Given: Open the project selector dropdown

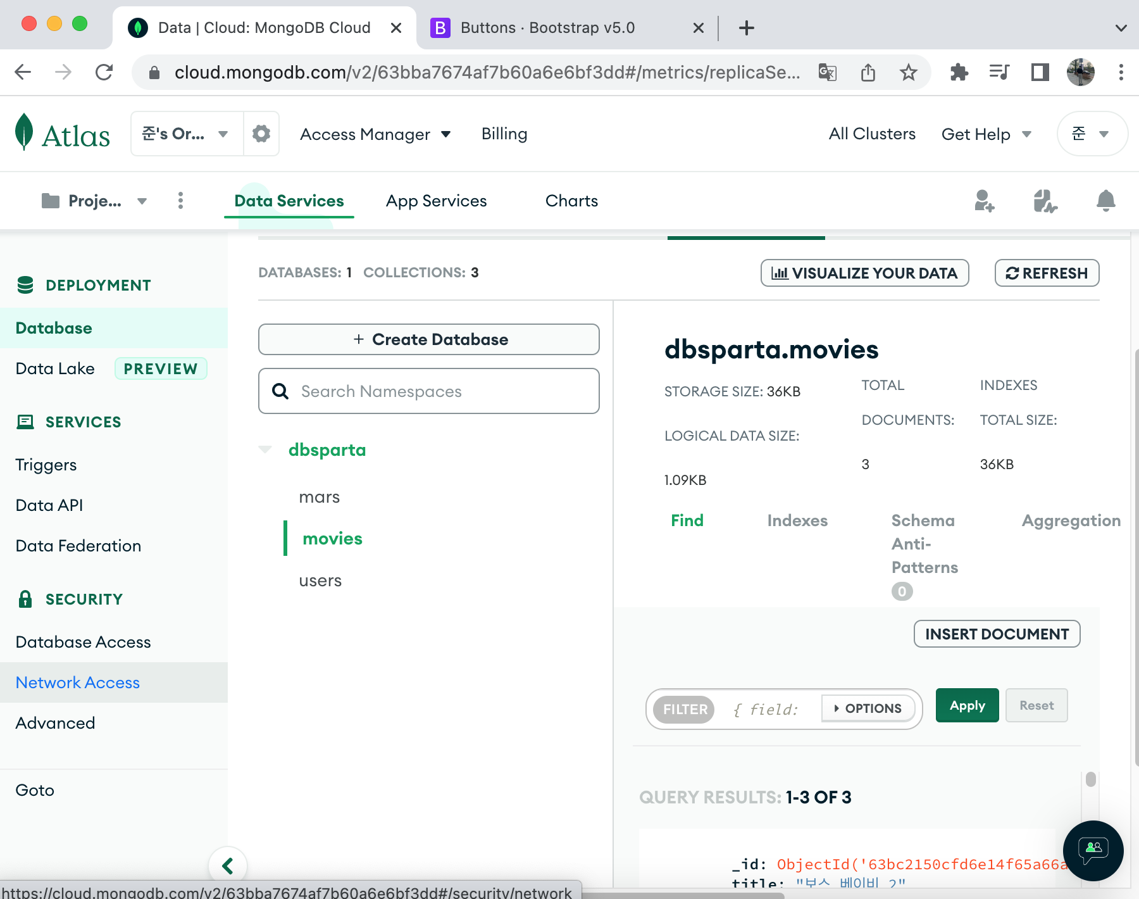Looking at the screenshot, I should click(x=94, y=201).
